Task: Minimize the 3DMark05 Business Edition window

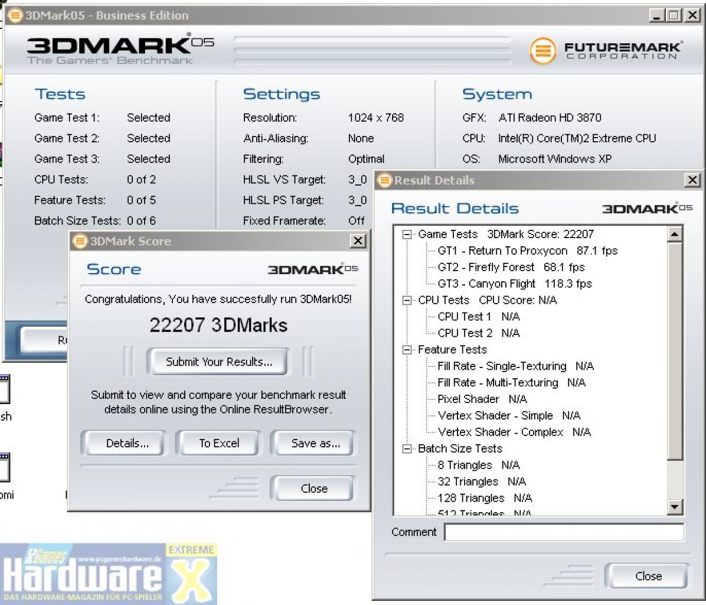Action: point(657,16)
